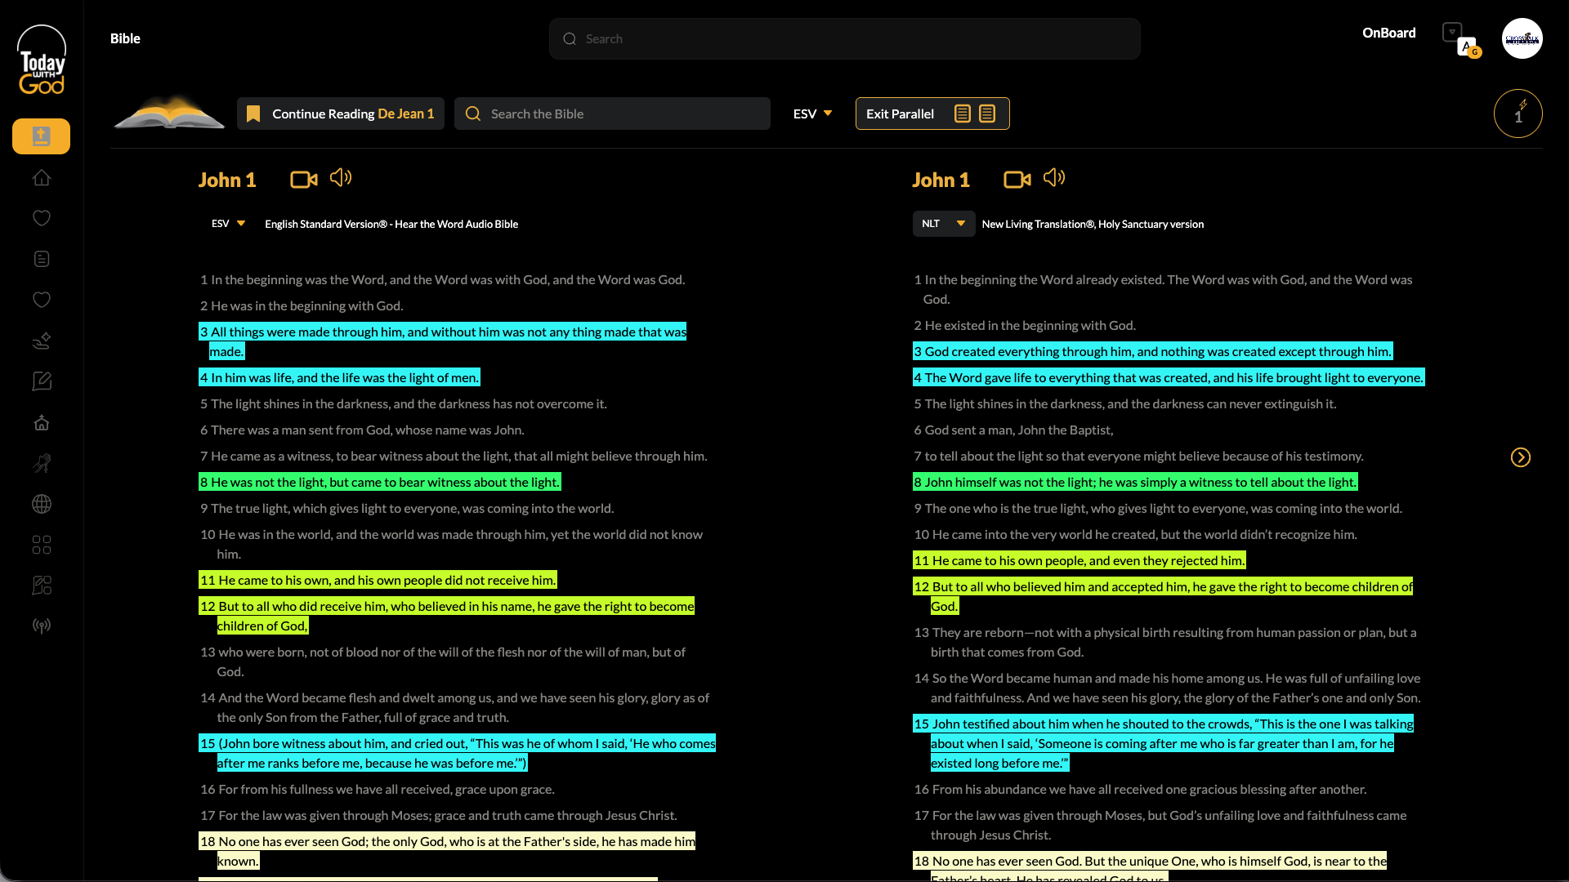Select ESV verse 5 'The light shines in the darkness'

[x=404, y=403]
